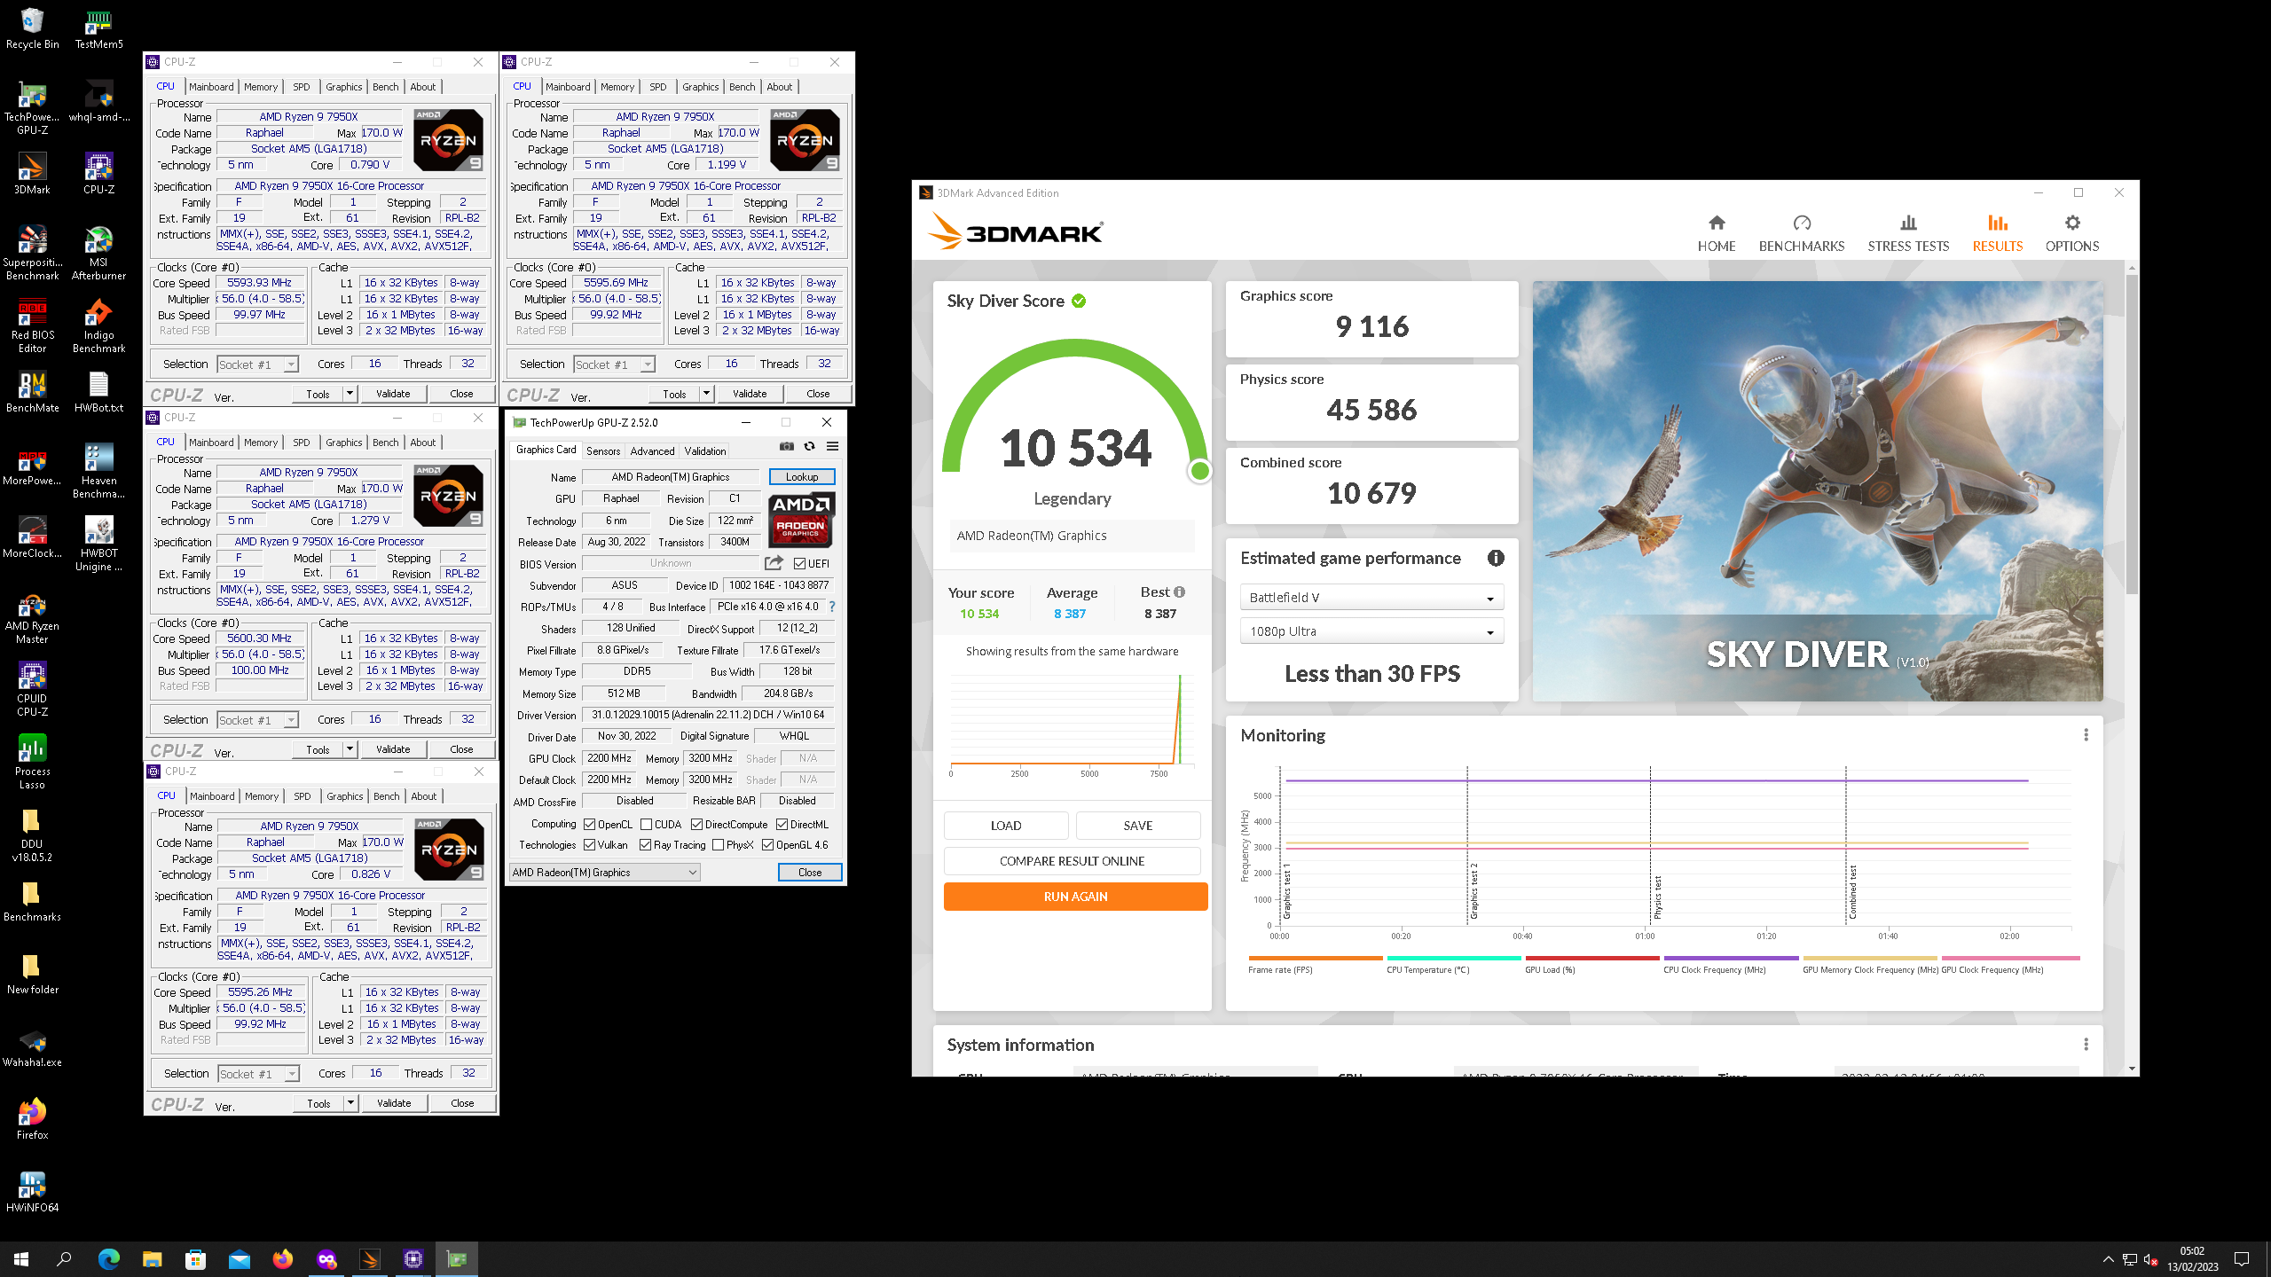2271x1277 pixels.
Task: Launch Heaven Benchmark desktop icon
Action: point(98,472)
